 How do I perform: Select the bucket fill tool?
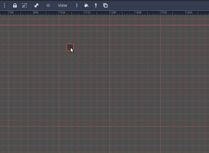coord(86,5)
